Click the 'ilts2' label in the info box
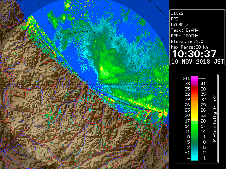This screenshot has width=226, height=169. pos(177,13)
